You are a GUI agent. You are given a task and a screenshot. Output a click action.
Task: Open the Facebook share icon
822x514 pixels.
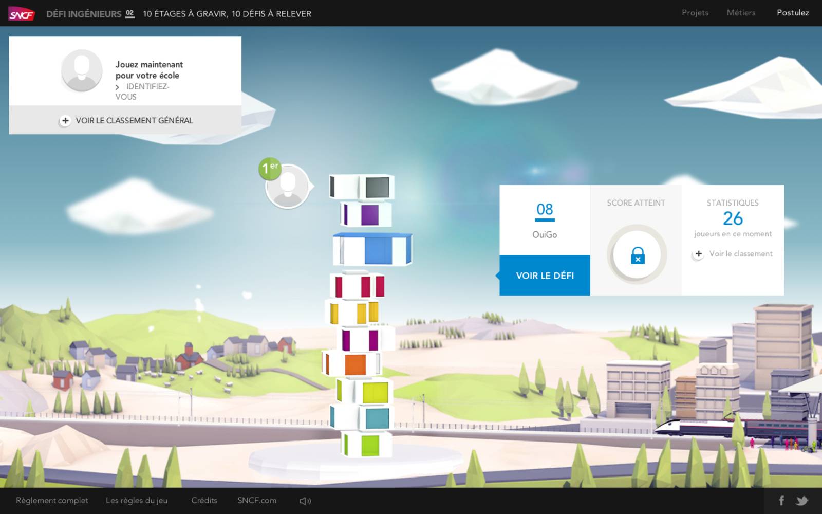coord(781,500)
